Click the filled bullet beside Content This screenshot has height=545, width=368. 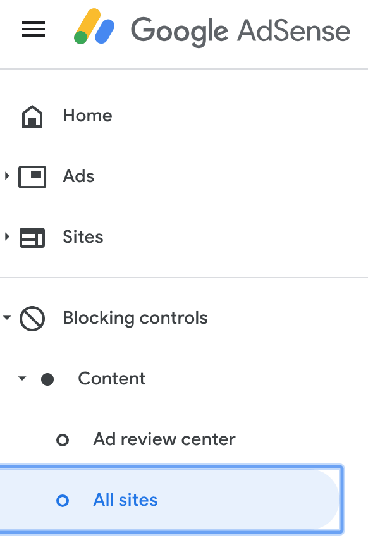[x=47, y=379]
